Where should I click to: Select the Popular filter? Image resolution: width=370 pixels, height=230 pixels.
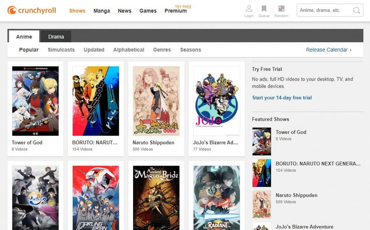[29, 50]
